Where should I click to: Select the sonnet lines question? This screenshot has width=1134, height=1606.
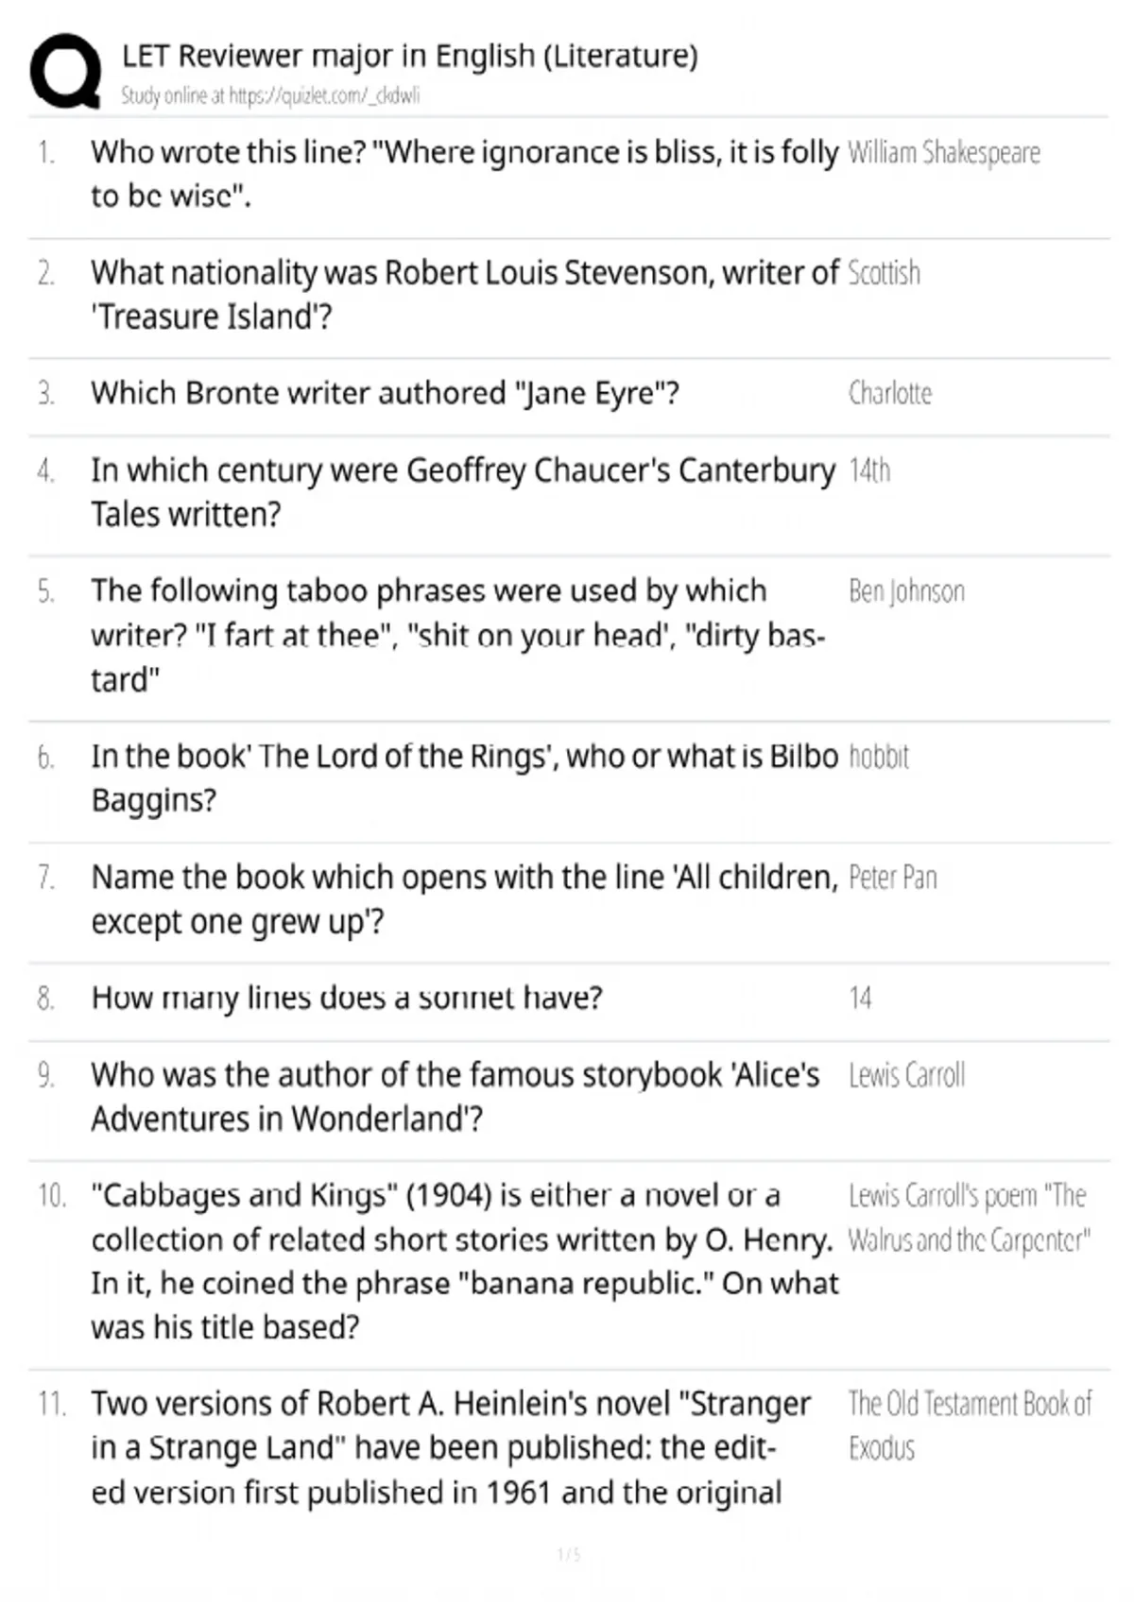[346, 998]
